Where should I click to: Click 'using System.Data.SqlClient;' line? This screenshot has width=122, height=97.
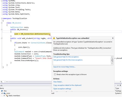[x=16, y=14]
